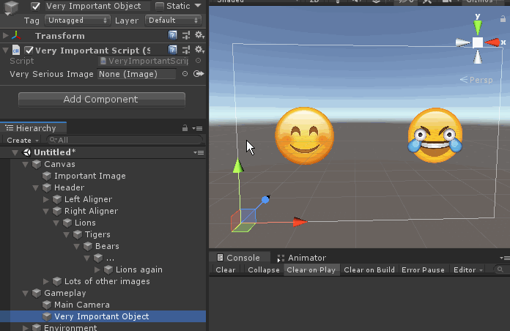This screenshot has height=331, width=510.
Task: Open Transform component preset icon
Action: (186, 35)
